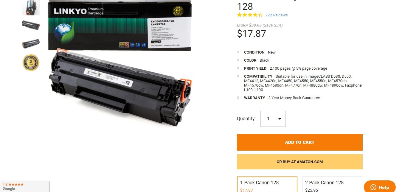Open the Quantity dropdown

pos(273,119)
